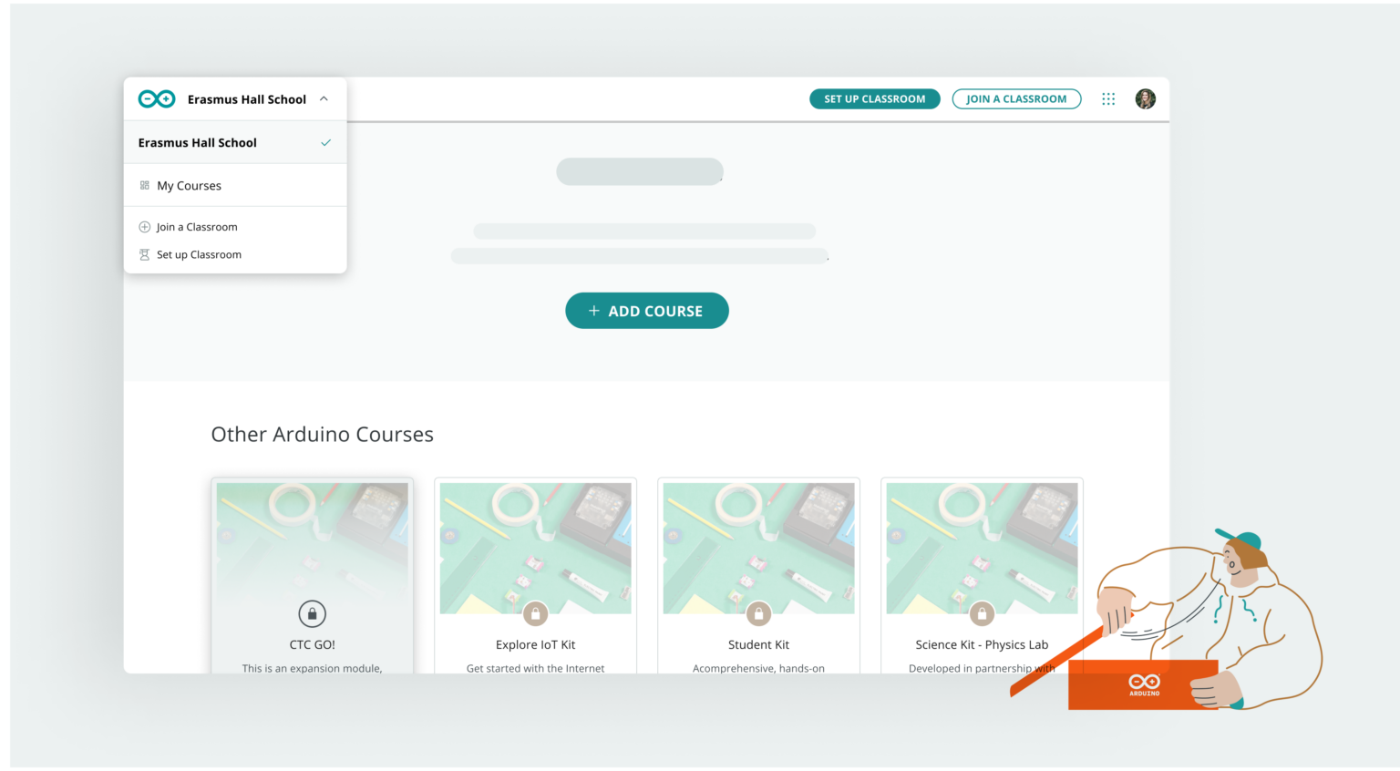
Task: Click the SET UP CLASSROOM button
Action: [x=874, y=98]
